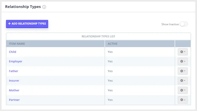197x111 pixels.
Task: Click the Item Name column header
Action: (17, 44)
